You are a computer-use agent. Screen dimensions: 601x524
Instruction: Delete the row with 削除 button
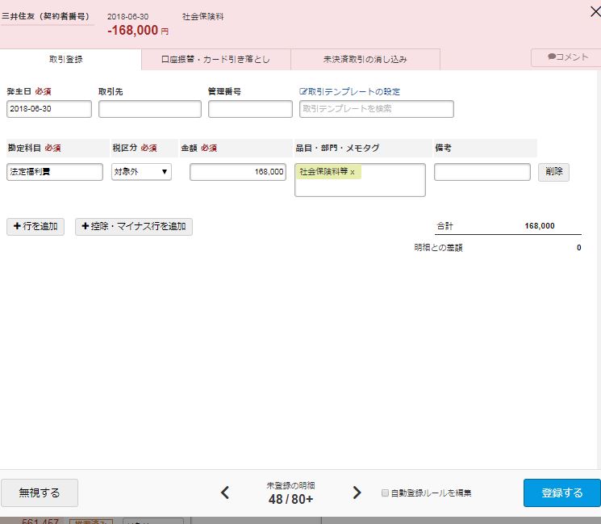coord(553,172)
